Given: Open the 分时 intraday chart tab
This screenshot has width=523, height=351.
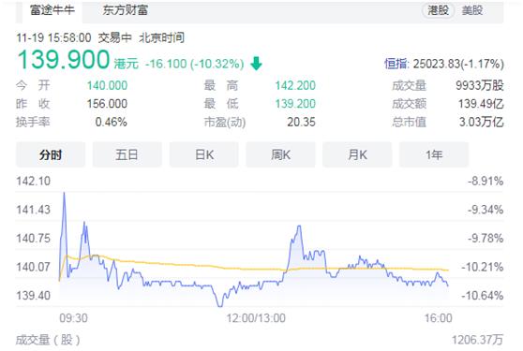Looking at the screenshot, I should click(51, 154).
